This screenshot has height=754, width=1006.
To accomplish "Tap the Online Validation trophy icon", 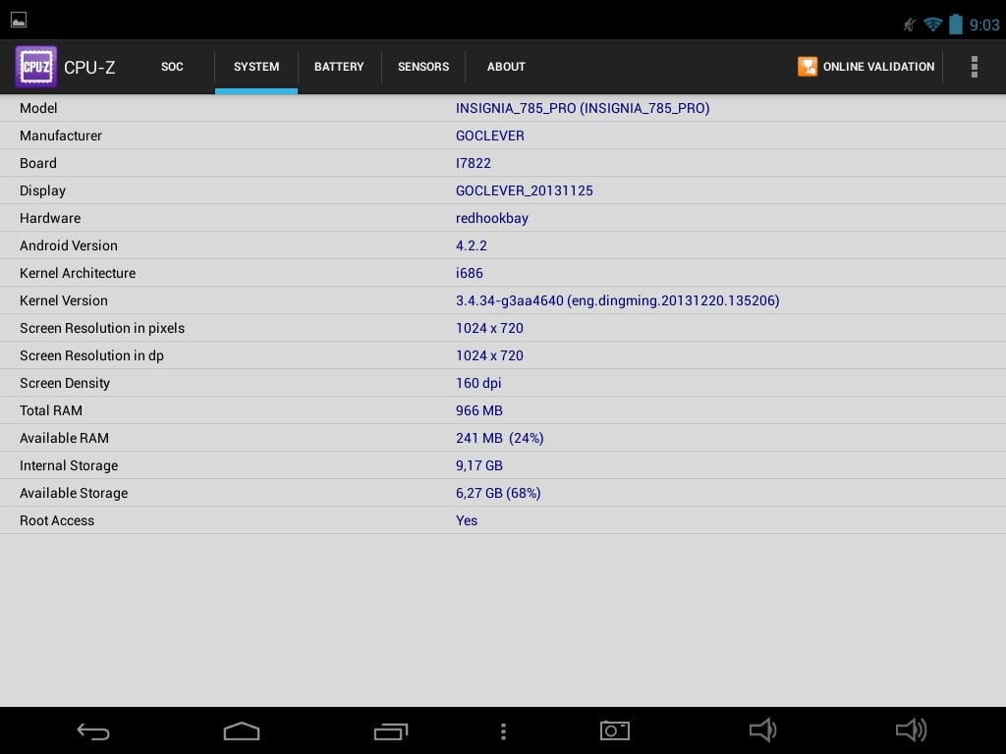I will point(808,67).
